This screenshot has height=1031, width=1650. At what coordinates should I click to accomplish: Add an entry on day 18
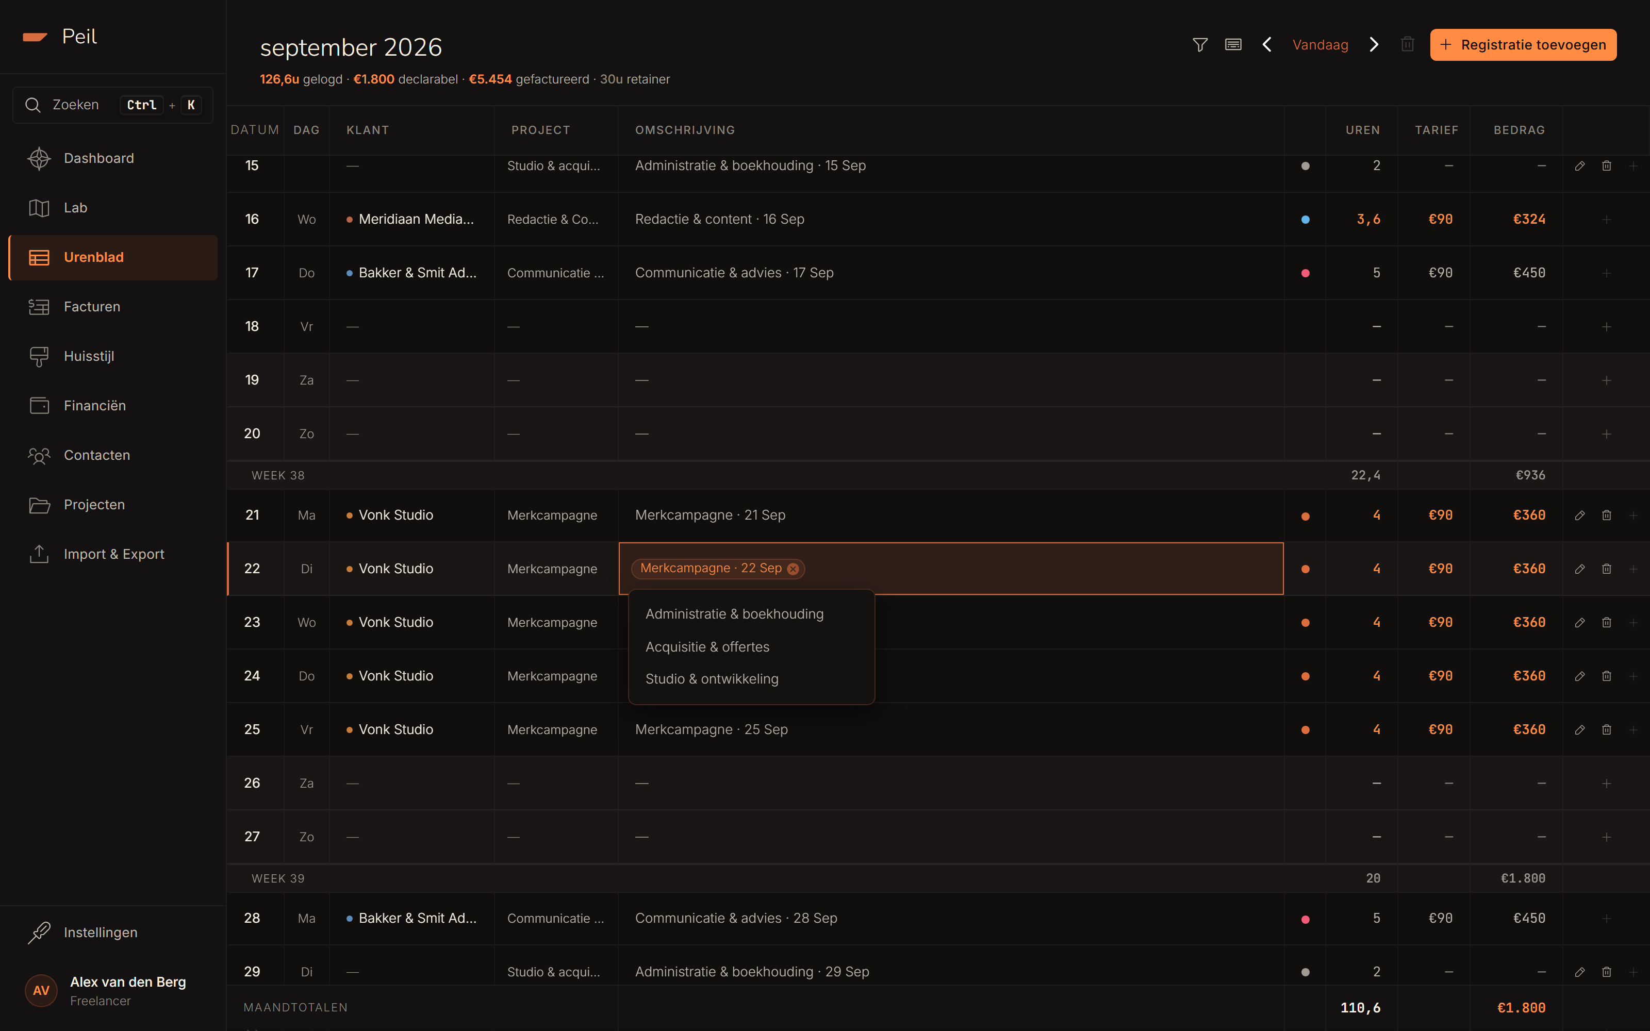[1606, 327]
